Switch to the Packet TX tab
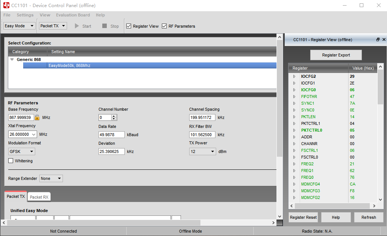Screen dimensions: 387x236 16,196
